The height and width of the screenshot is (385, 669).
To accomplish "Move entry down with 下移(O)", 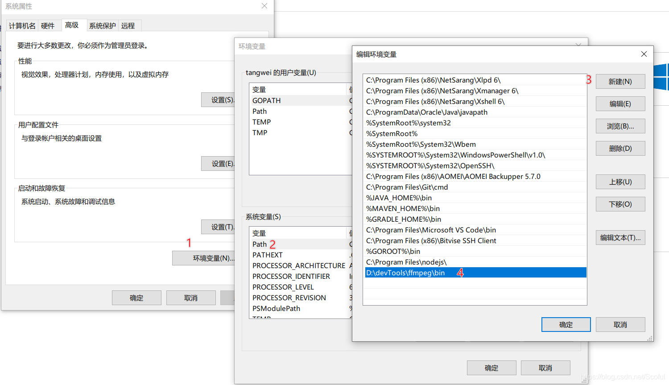I will point(620,204).
